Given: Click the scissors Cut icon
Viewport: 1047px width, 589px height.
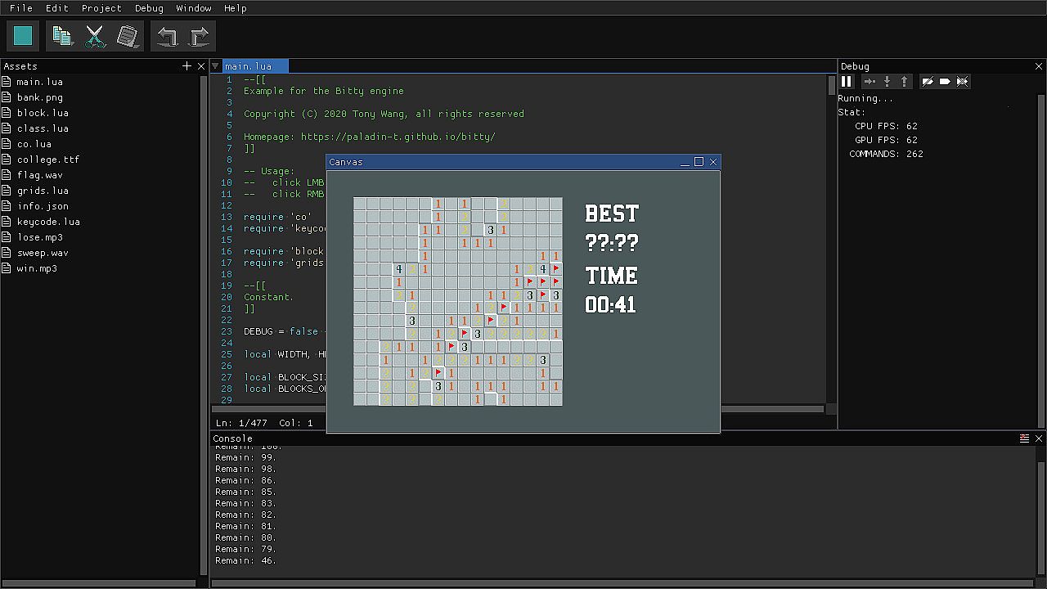Looking at the screenshot, I should pos(95,36).
